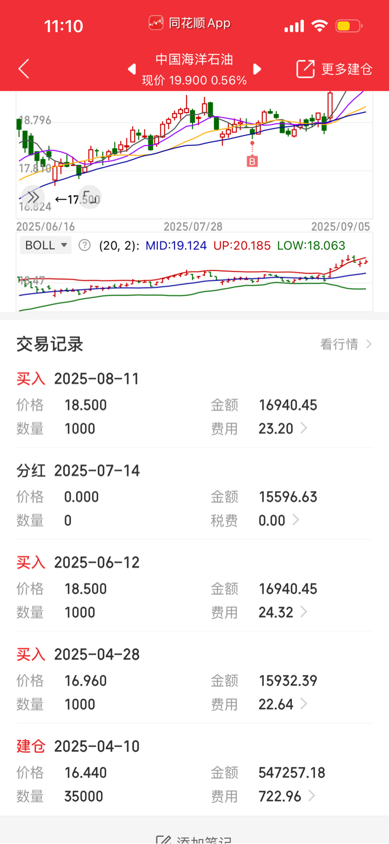
Task: Expand chart with double-chevron button
Action: 33,197
